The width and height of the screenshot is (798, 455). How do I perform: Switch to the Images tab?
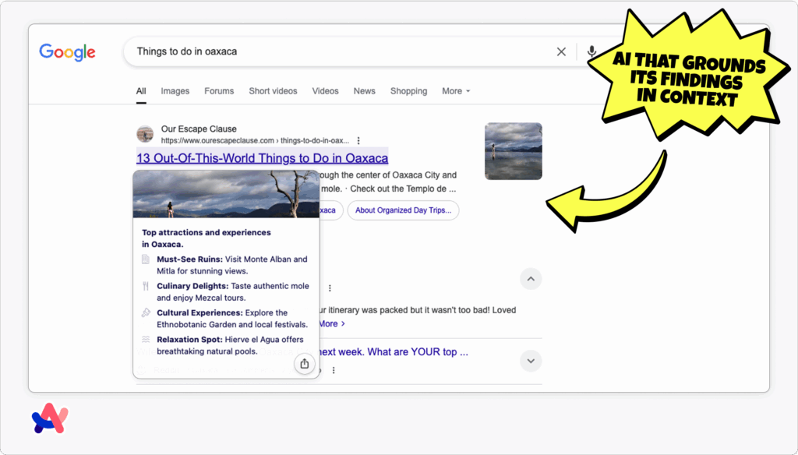point(175,91)
